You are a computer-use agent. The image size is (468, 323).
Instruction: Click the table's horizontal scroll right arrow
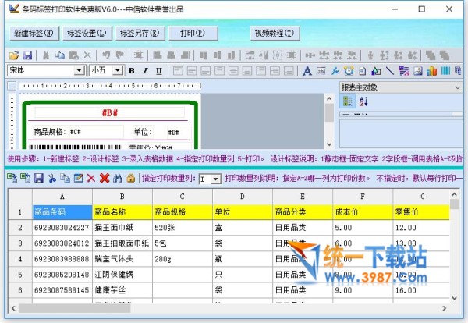click(x=445, y=308)
